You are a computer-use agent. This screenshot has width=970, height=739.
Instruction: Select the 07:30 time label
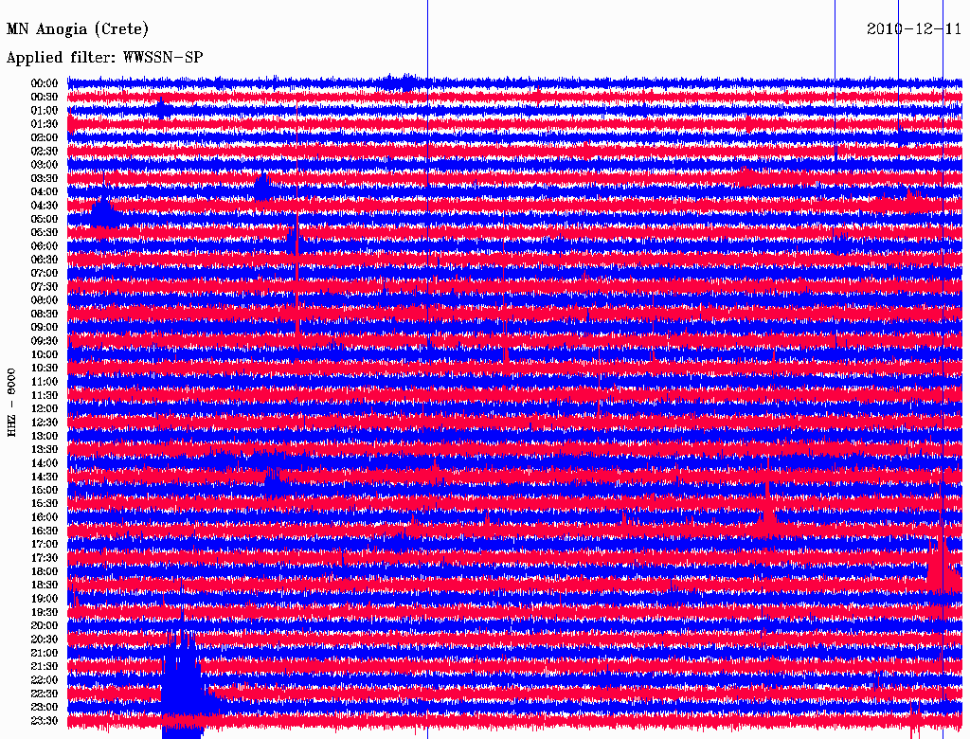45,286
